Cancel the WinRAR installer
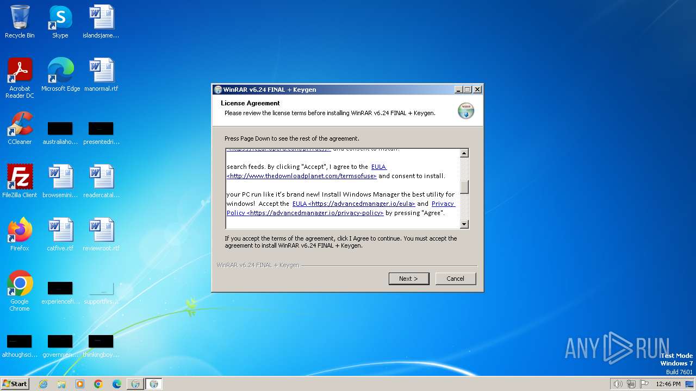This screenshot has width=696, height=391. coord(456,279)
